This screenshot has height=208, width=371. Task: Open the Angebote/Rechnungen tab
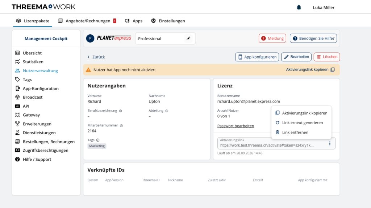pyautogui.click(x=87, y=21)
